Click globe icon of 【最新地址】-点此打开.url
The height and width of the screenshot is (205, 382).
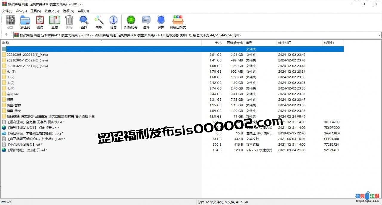4,150
